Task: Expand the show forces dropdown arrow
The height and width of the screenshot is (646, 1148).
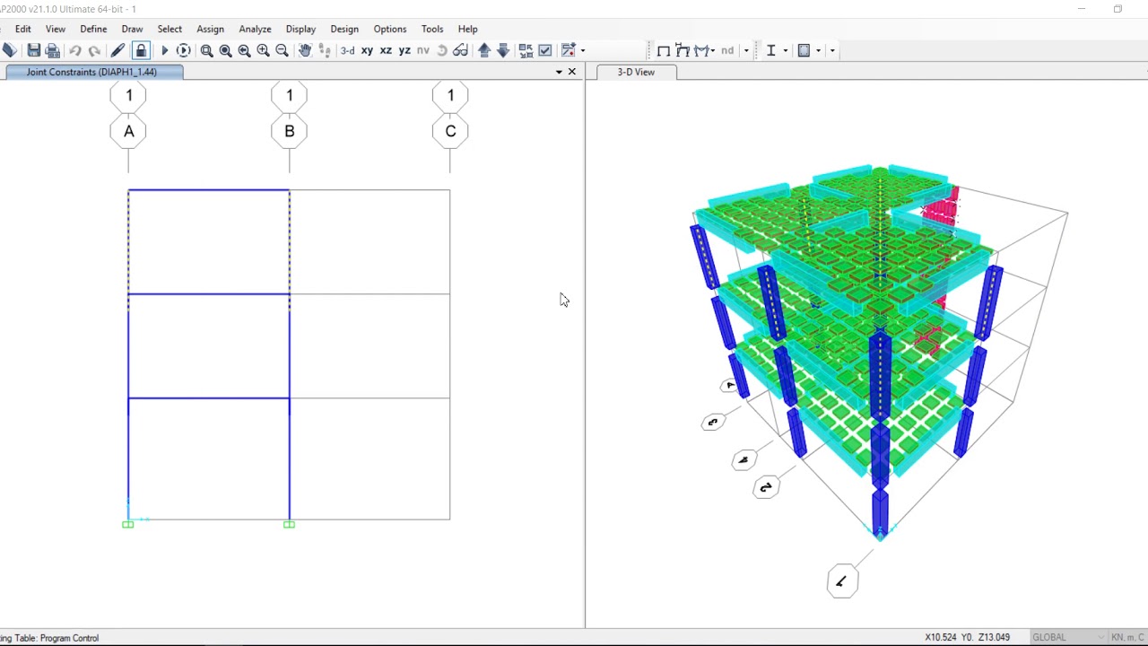Action: point(712,50)
